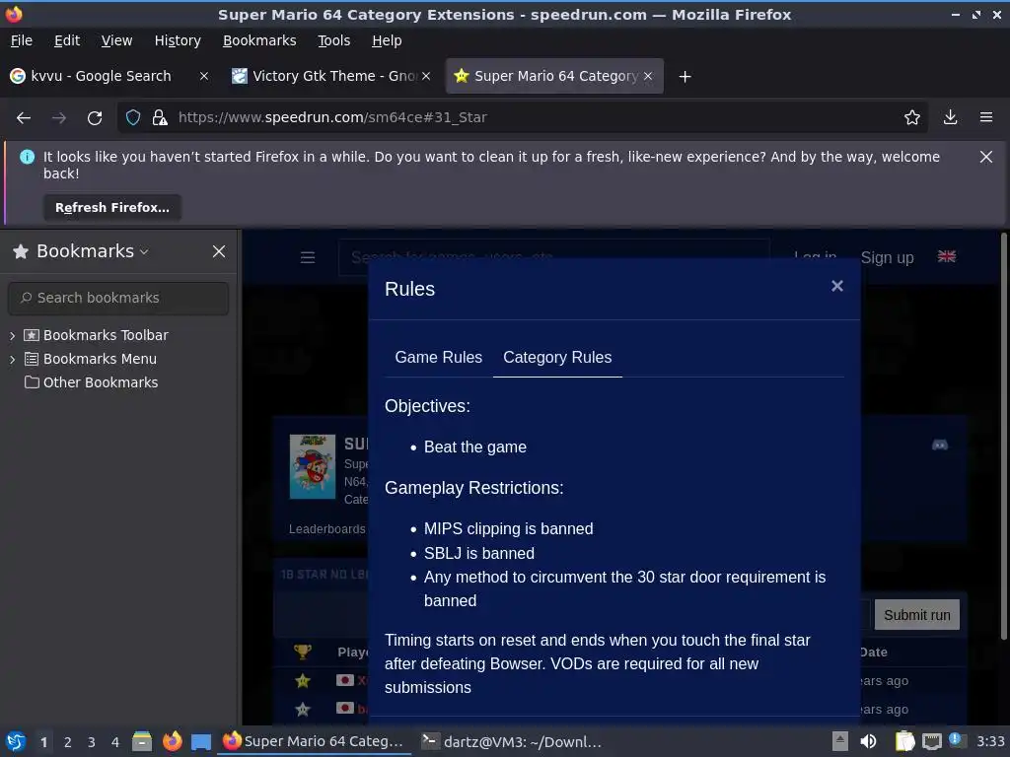Image resolution: width=1010 pixels, height=757 pixels.
Task: Open the clipboard manager tray icon
Action: pos(904,741)
